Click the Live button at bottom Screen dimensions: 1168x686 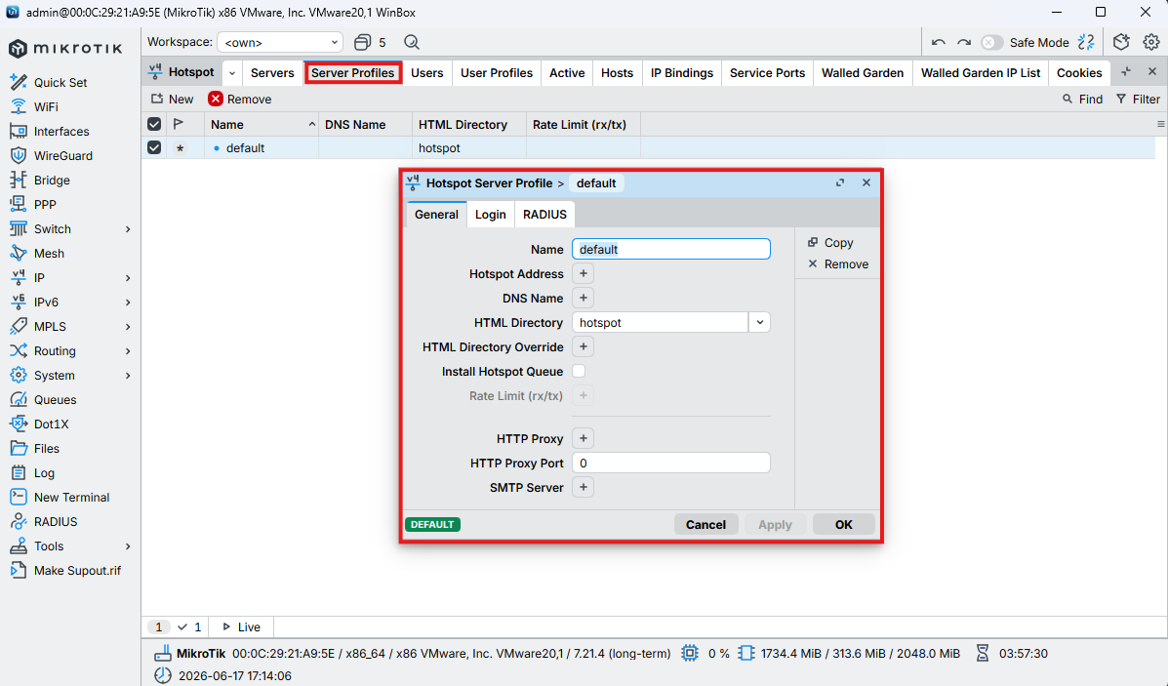241,627
